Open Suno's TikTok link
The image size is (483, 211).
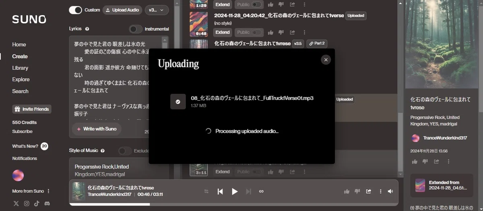[37, 203]
